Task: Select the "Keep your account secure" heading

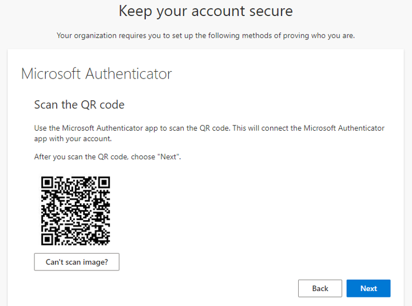Action: coord(206,11)
